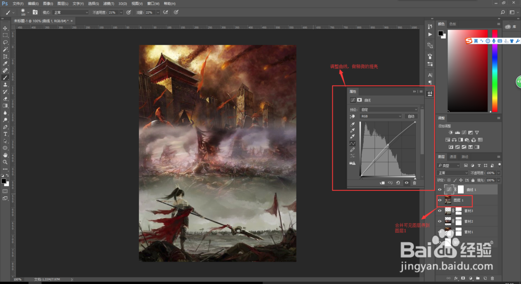Screen dimensions: 521x284
Task: Hide the 曲线 1 layer
Action: click(440, 189)
